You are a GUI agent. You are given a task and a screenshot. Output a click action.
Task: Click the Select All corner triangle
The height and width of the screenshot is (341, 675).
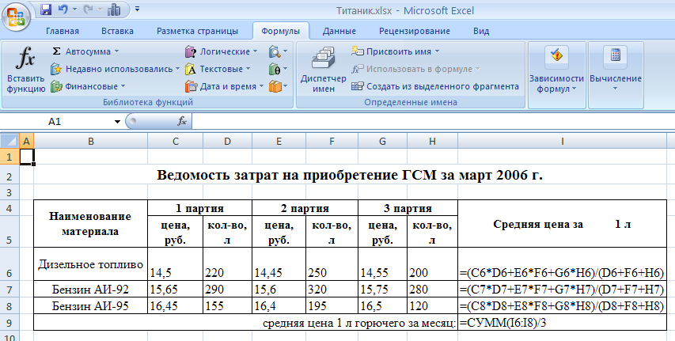coord(9,141)
